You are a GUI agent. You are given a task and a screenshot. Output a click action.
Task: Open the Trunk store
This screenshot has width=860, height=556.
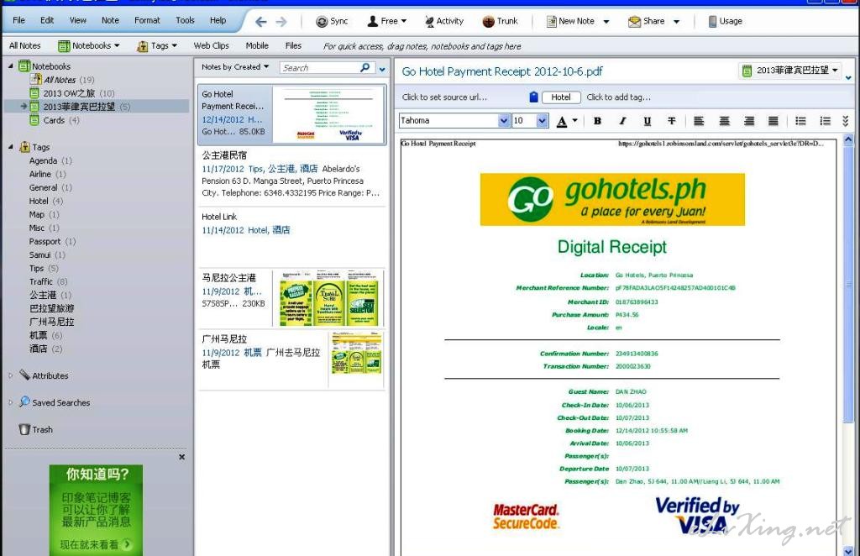coord(501,21)
